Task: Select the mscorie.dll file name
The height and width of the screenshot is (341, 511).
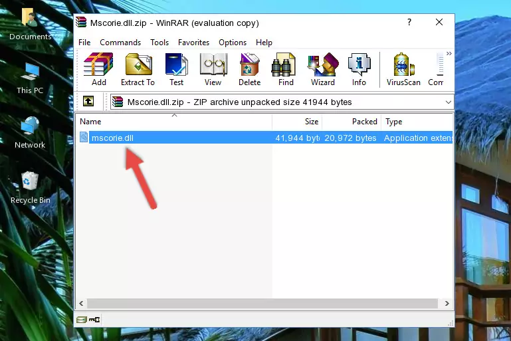Action: [112, 138]
